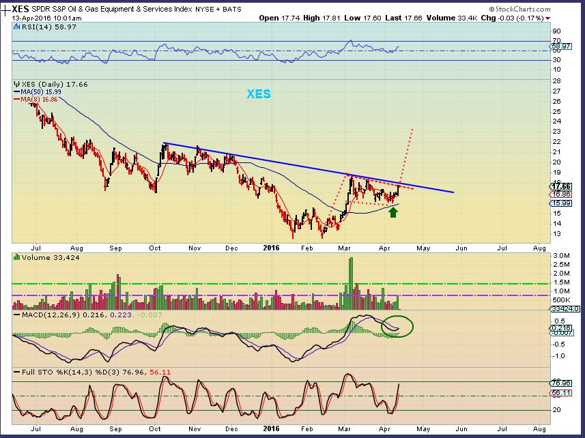
Task: Click the green up arrow on price chart
Action: coord(393,212)
